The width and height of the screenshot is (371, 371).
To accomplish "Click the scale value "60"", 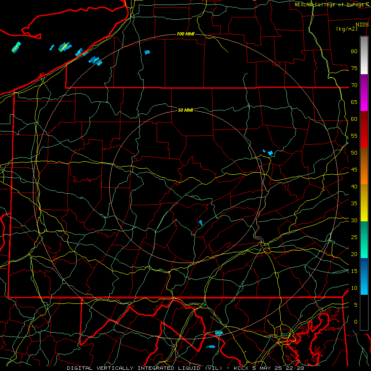I will point(354,119).
